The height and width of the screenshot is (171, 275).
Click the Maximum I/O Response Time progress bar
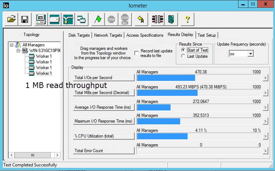(199, 121)
